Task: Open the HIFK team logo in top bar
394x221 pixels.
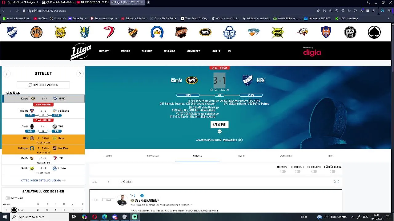Action: (x=12, y=32)
